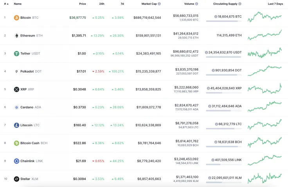
Task: Click the Polkadot logo icon
Action: pos(16,71)
